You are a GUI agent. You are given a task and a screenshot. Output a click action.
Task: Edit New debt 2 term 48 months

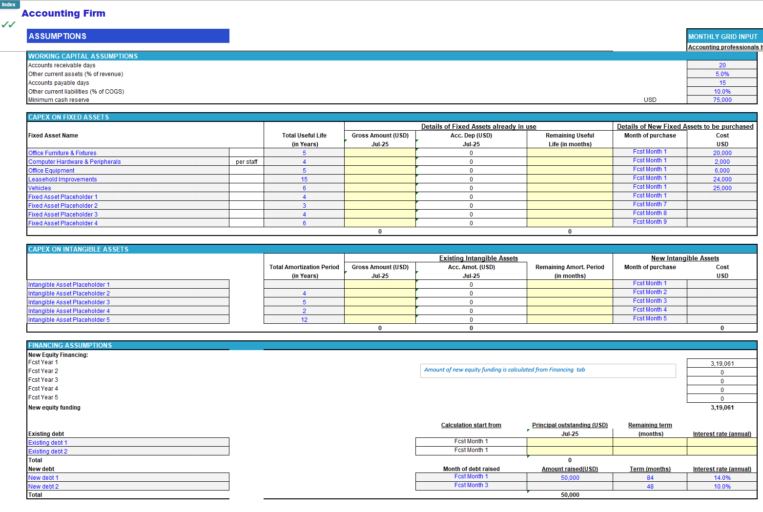coord(650,487)
